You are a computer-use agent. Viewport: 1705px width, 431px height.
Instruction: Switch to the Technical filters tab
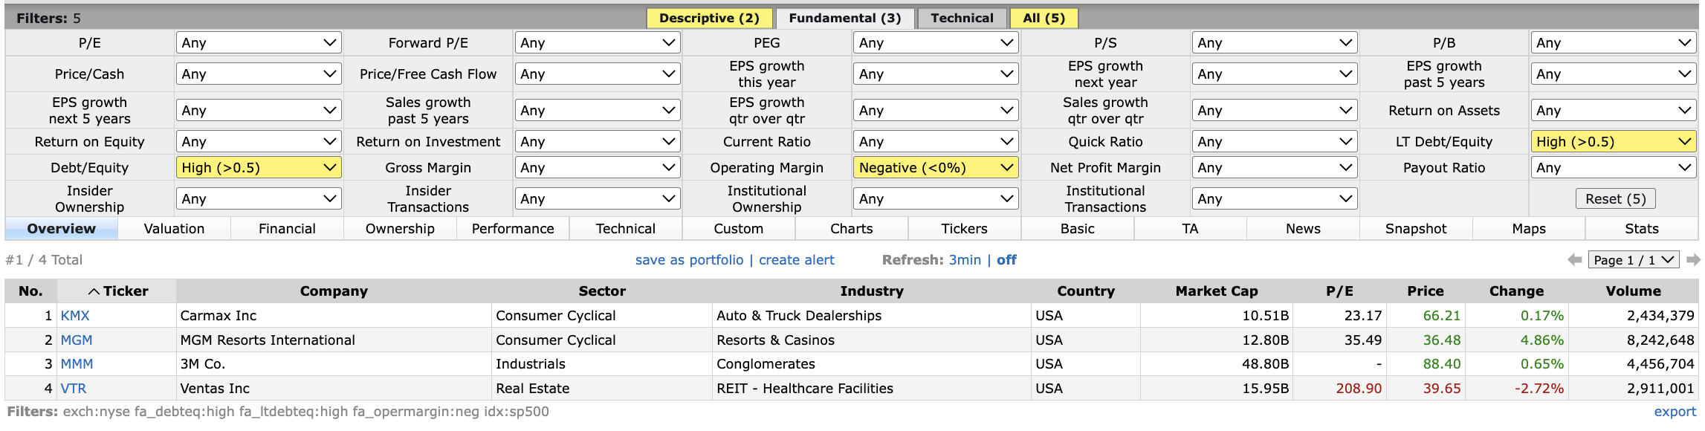pos(962,19)
